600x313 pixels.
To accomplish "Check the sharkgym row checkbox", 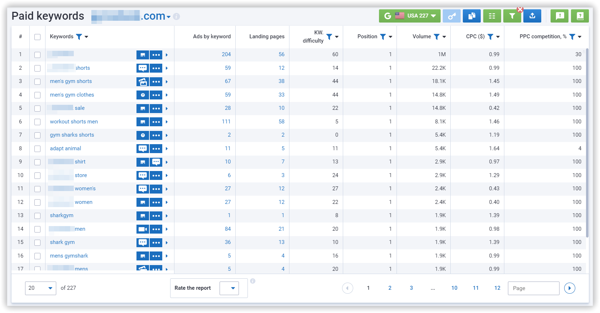I will tap(37, 216).
